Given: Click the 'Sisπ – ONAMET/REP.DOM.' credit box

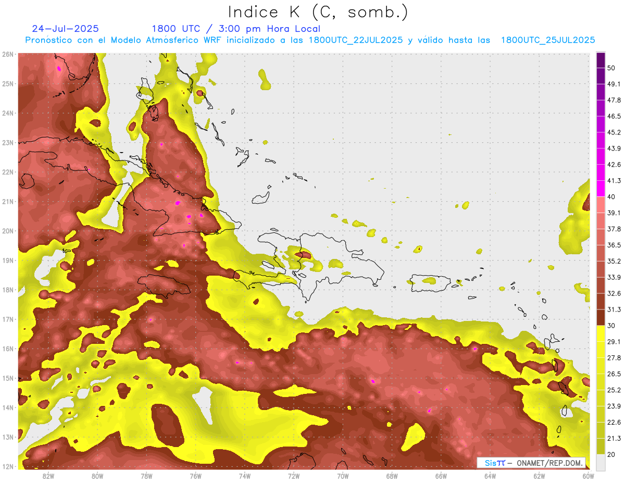Looking at the screenshot, I should (x=531, y=463).
